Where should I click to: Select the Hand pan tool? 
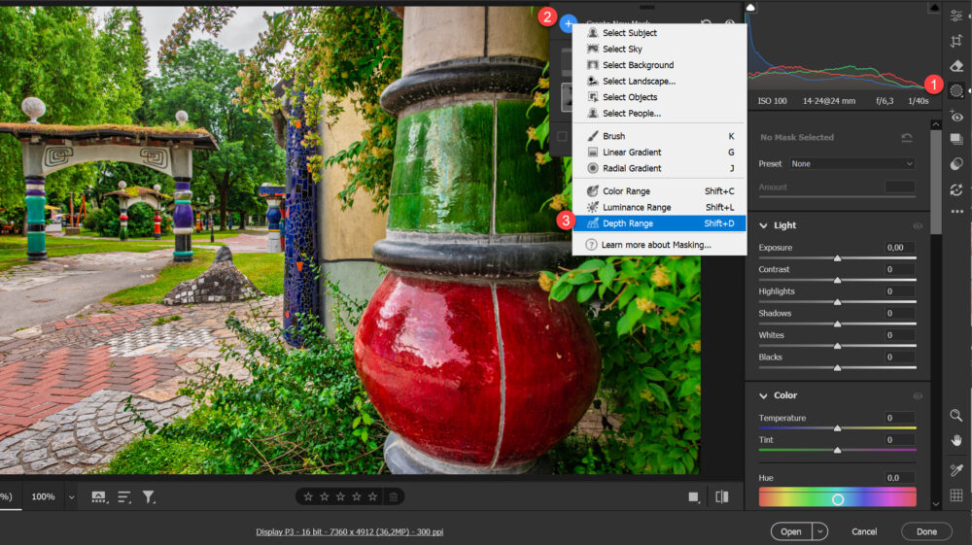click(x=956, y=440)
